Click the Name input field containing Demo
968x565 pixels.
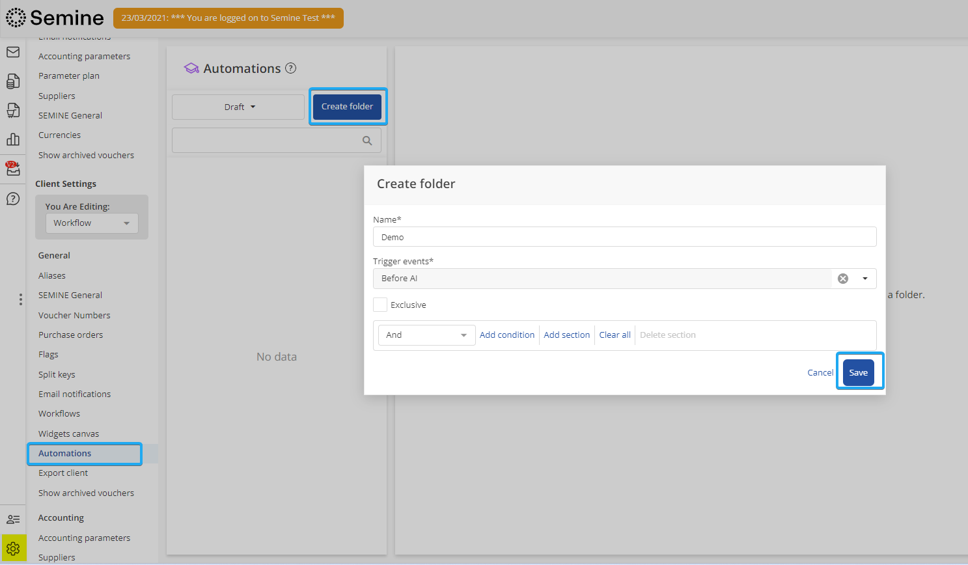tap(624, 237)
